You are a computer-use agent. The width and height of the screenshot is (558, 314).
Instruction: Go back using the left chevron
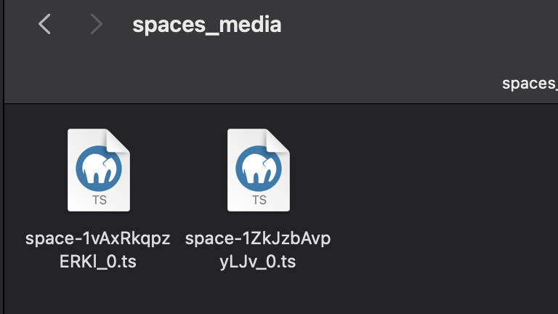(x=44, y=24)
